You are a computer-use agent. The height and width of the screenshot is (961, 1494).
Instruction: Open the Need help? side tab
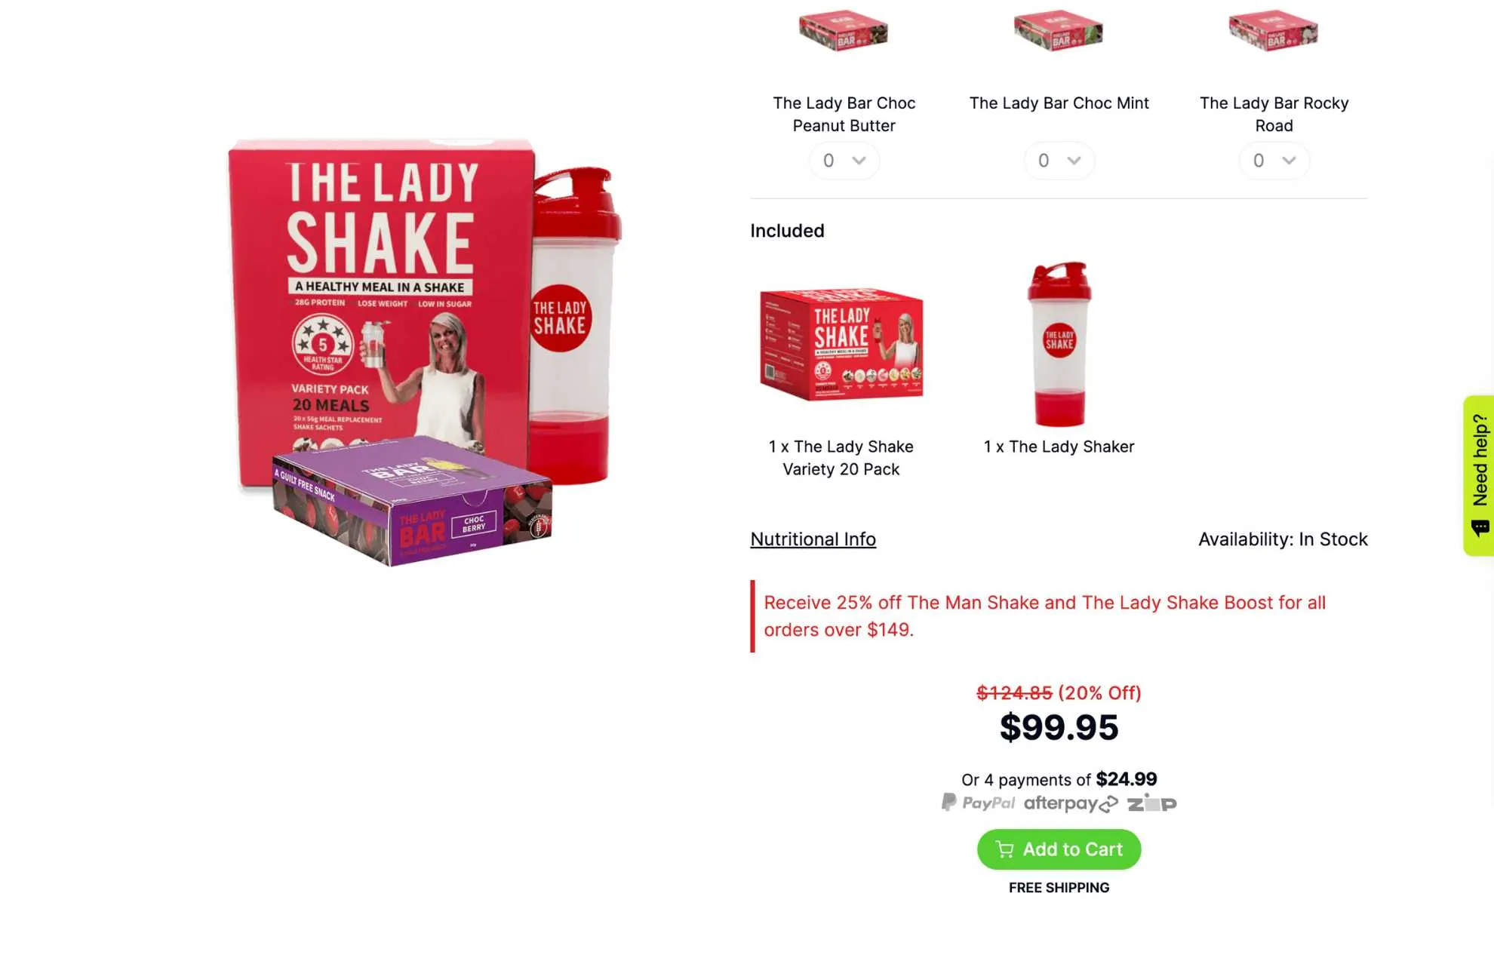coord(1478,475)
